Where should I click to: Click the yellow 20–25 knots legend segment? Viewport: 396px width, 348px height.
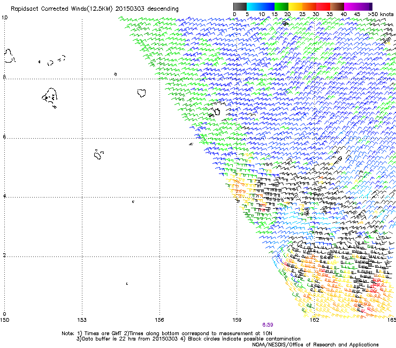(295, 6)
